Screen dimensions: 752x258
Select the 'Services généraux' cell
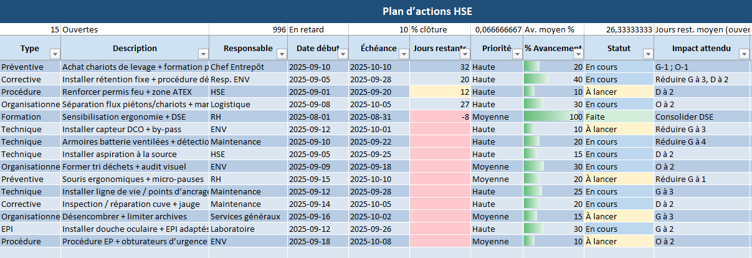pyautogui.click(x=248, y=216)
